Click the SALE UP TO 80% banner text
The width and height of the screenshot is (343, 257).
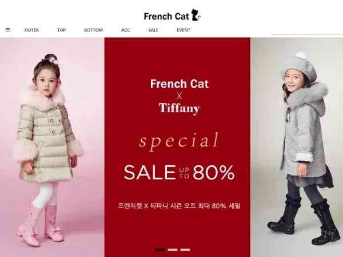[179, 172]
